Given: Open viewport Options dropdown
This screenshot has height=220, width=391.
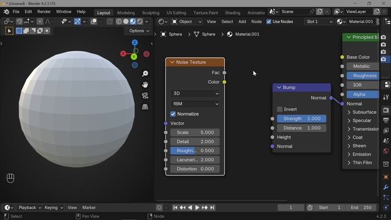Looking at the screenshot, I should pyautogui.click(x=139, y=31).
